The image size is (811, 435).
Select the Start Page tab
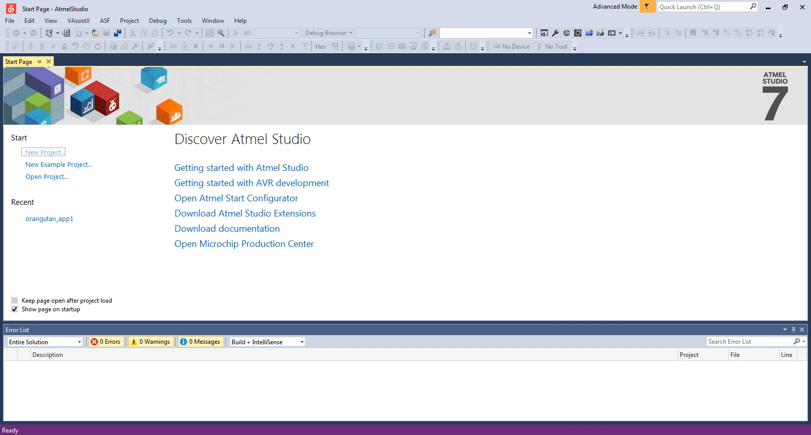tap(19, 61)
